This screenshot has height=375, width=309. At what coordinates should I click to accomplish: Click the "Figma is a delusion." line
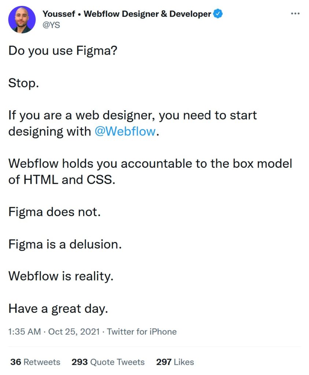tap(65, 244)
